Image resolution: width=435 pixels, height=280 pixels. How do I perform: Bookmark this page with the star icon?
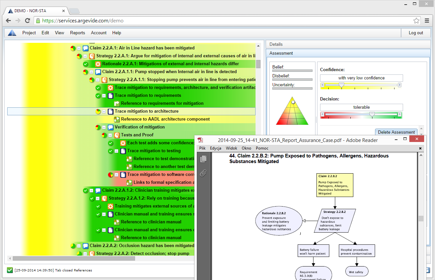[x=417, y=20]
